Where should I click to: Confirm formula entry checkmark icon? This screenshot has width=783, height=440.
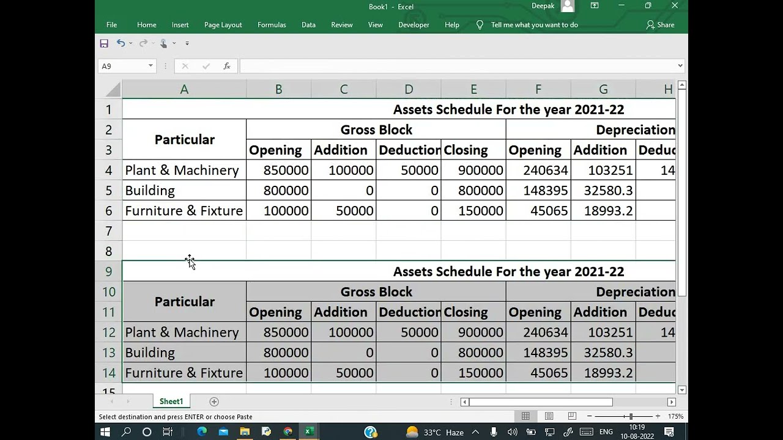[x=206, y=66]
